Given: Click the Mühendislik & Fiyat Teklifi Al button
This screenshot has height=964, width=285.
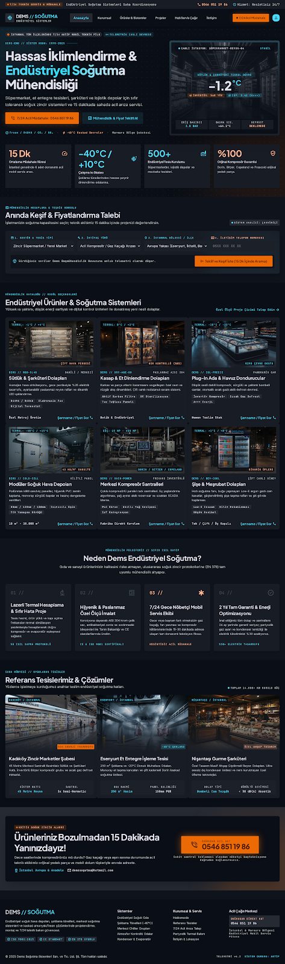Looking at the screenshot, I should [113, 118].
